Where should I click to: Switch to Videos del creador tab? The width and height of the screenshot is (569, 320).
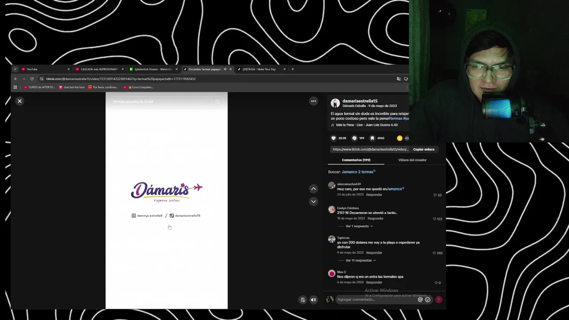pos(412,160)
